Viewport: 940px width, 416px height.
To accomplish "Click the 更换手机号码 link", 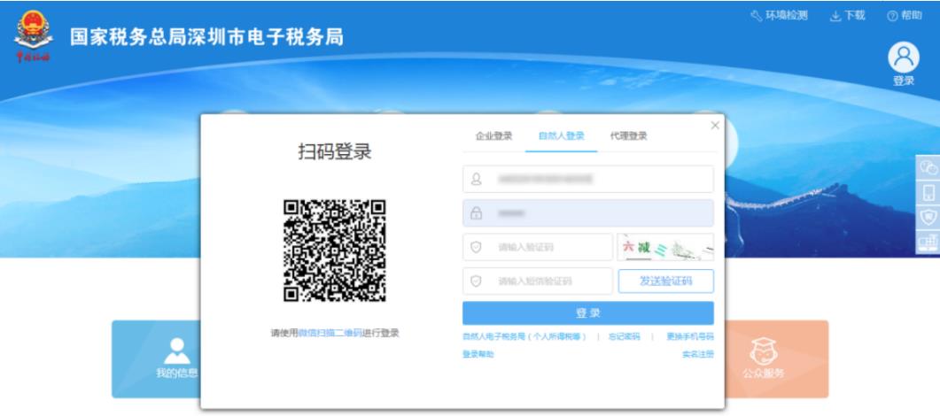I will [x=689, y=336].
